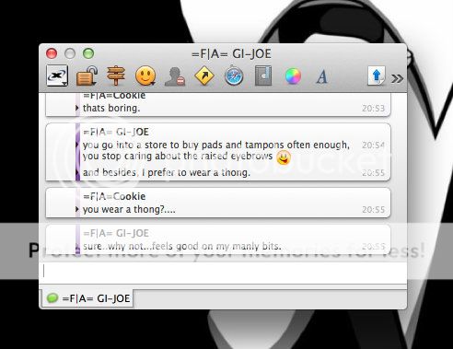The image size is (453, 349).
Task: Expand the 'you wear a thong?' message triangle
Action: tap(77, 209)
